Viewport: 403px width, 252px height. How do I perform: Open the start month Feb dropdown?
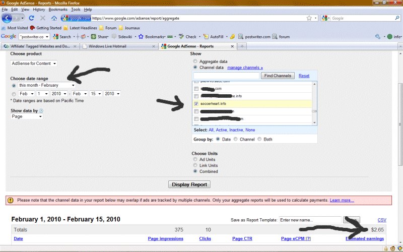point(26,94)
